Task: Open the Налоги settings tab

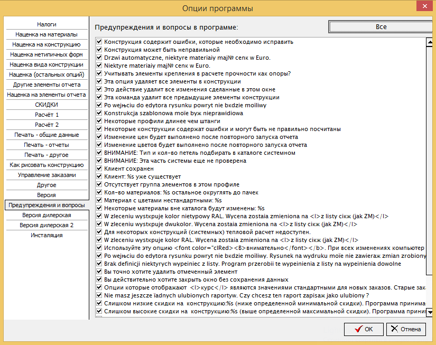Action: pyautogui.click(x=47, y=24)
